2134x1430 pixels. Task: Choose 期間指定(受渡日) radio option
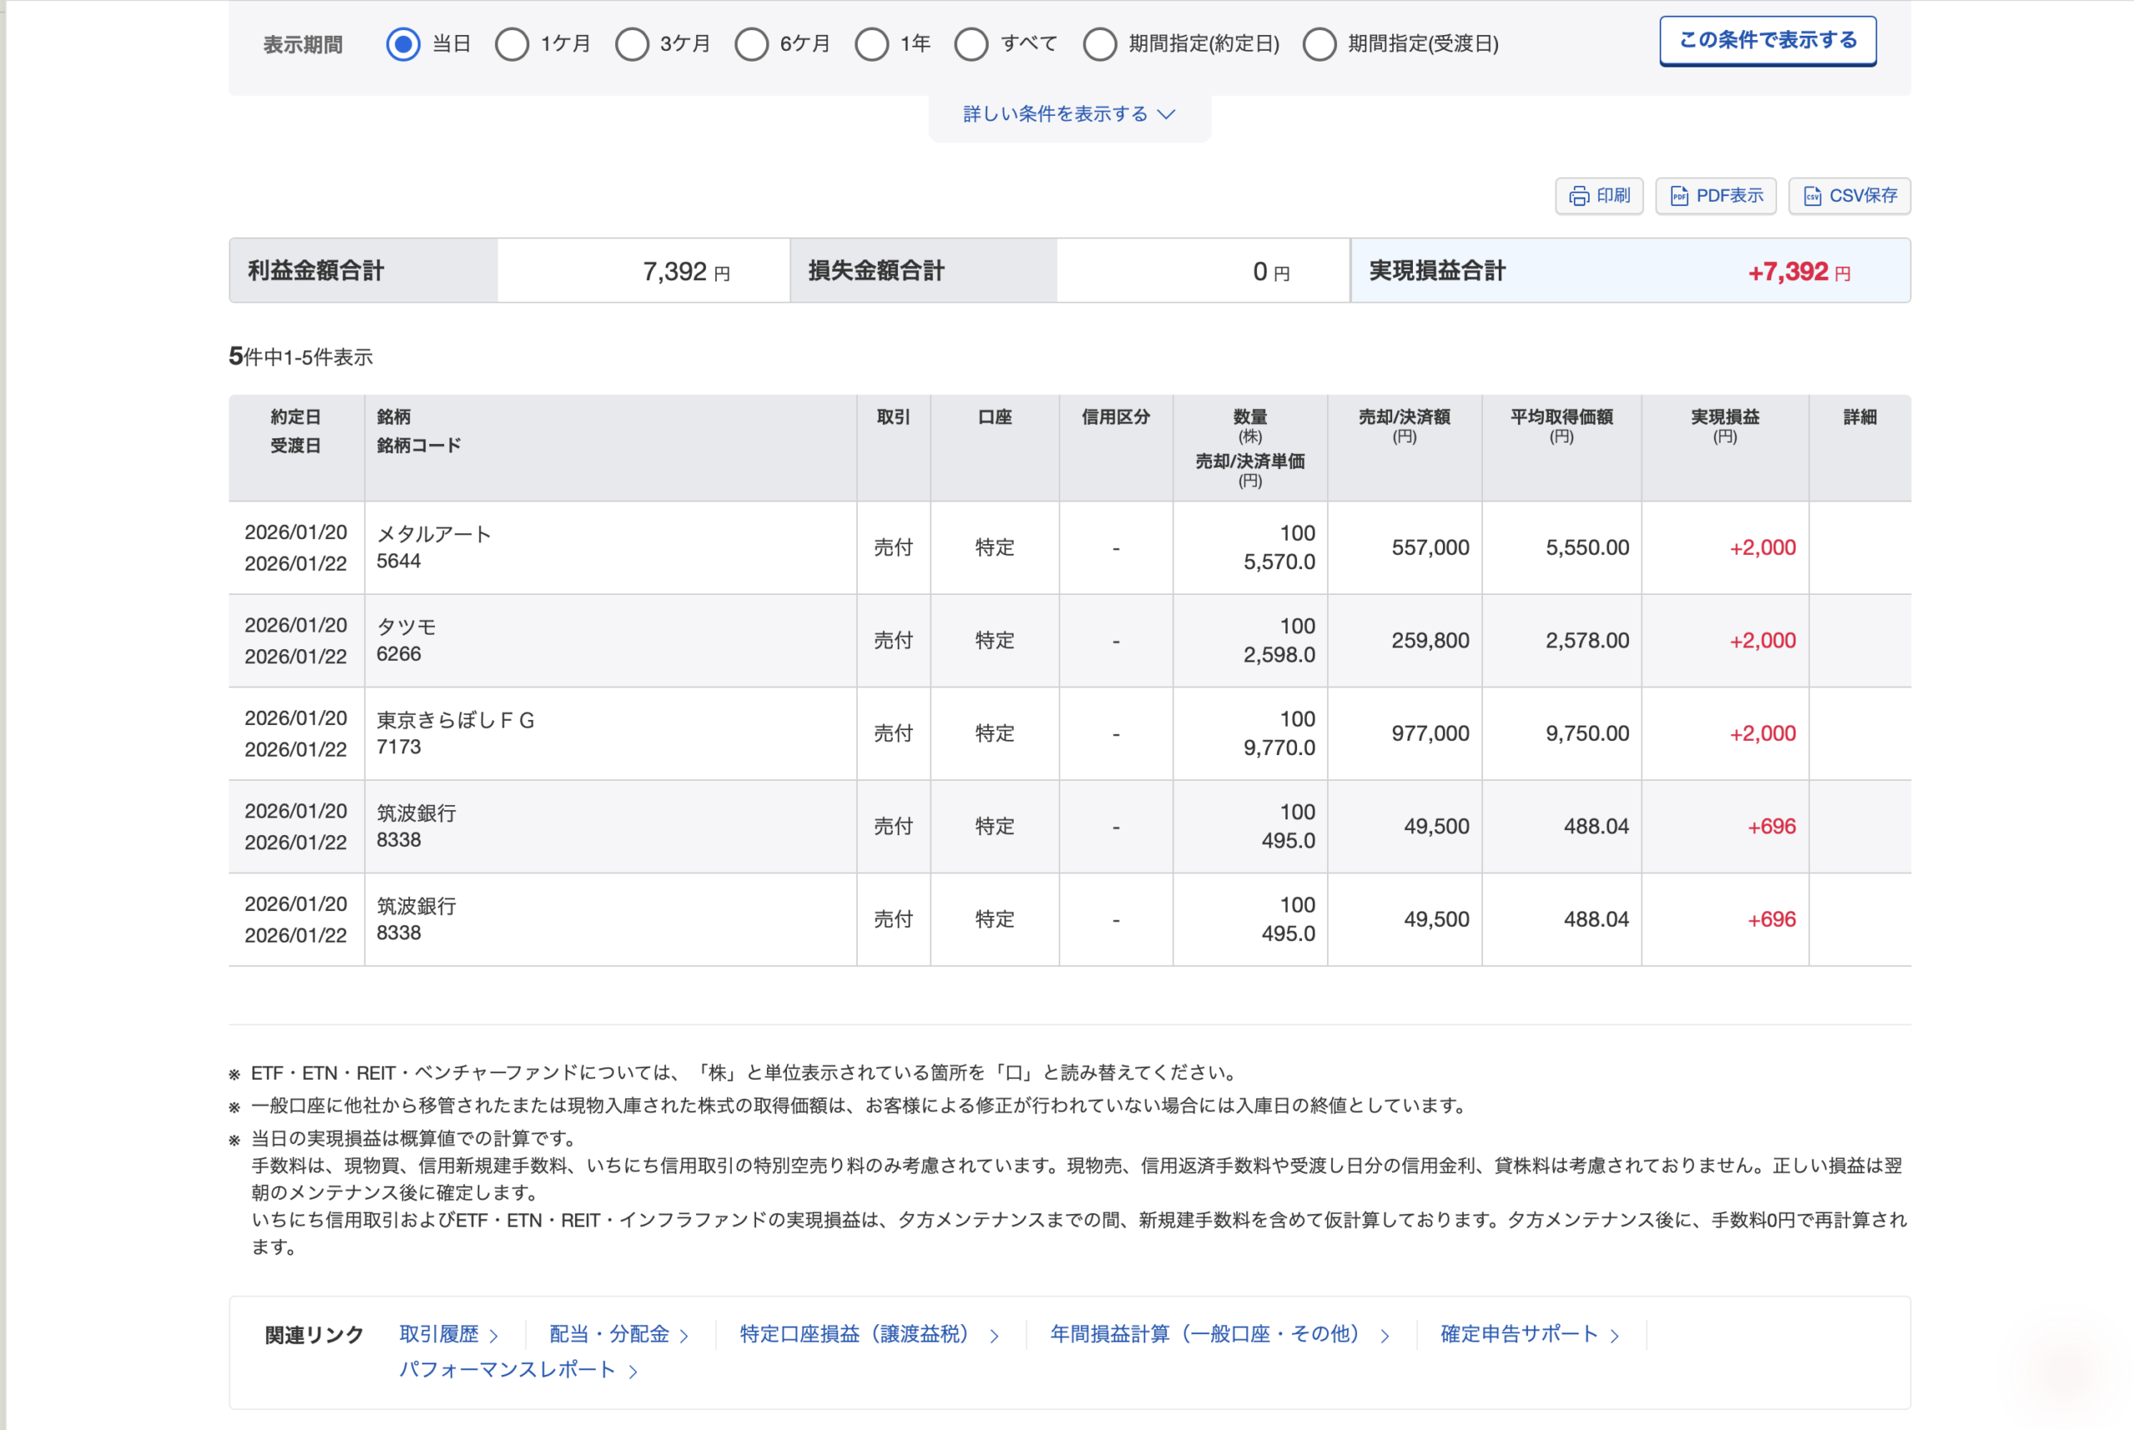(1320, 44)
